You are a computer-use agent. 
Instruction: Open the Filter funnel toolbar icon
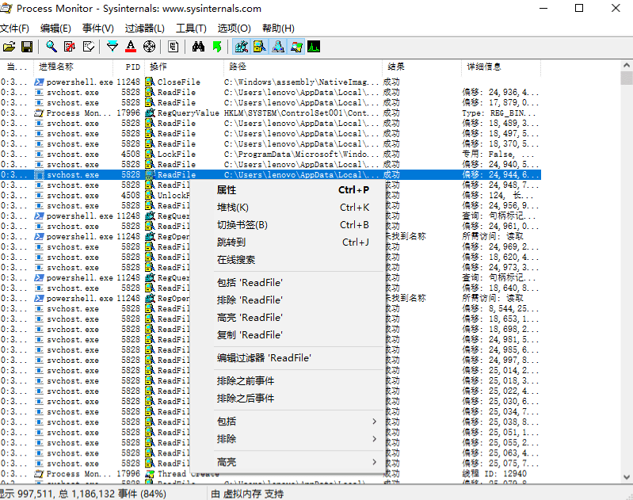click(x=112, y=47)
